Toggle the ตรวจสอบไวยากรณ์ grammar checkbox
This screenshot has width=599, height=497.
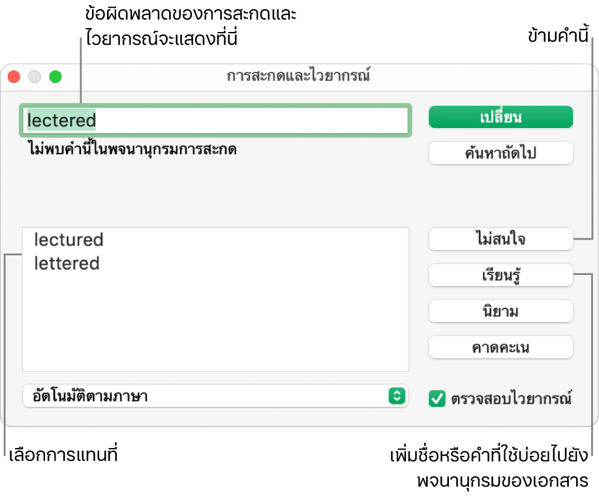(437, 398)
